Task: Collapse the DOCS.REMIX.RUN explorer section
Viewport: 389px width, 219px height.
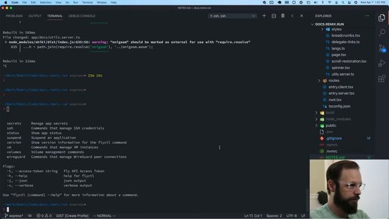Action: (x=329, y=24)
